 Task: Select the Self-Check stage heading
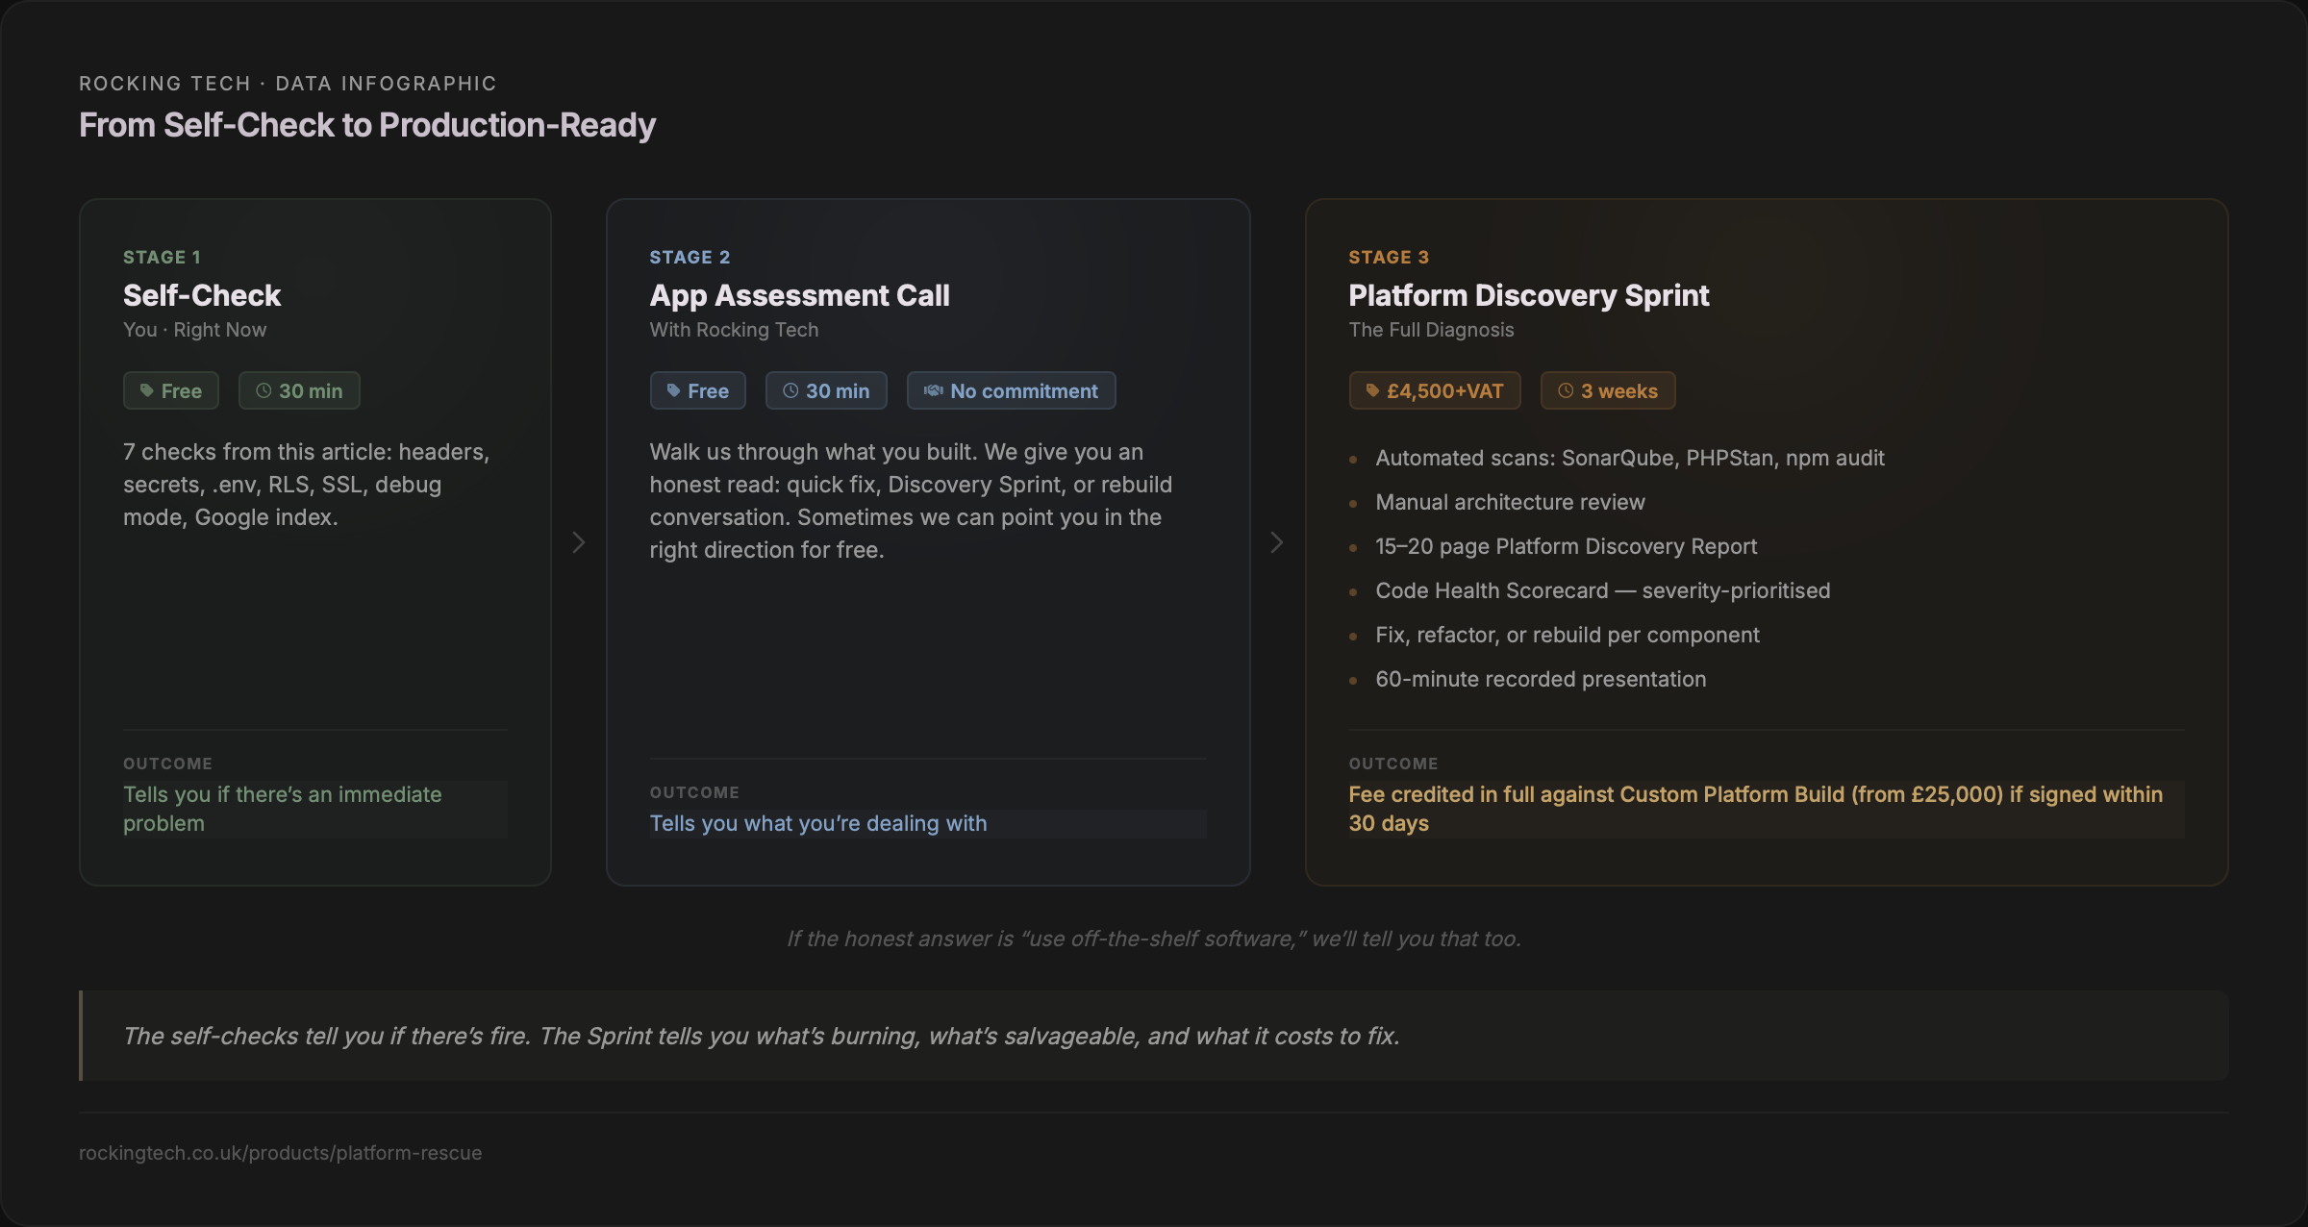(202, 295)
